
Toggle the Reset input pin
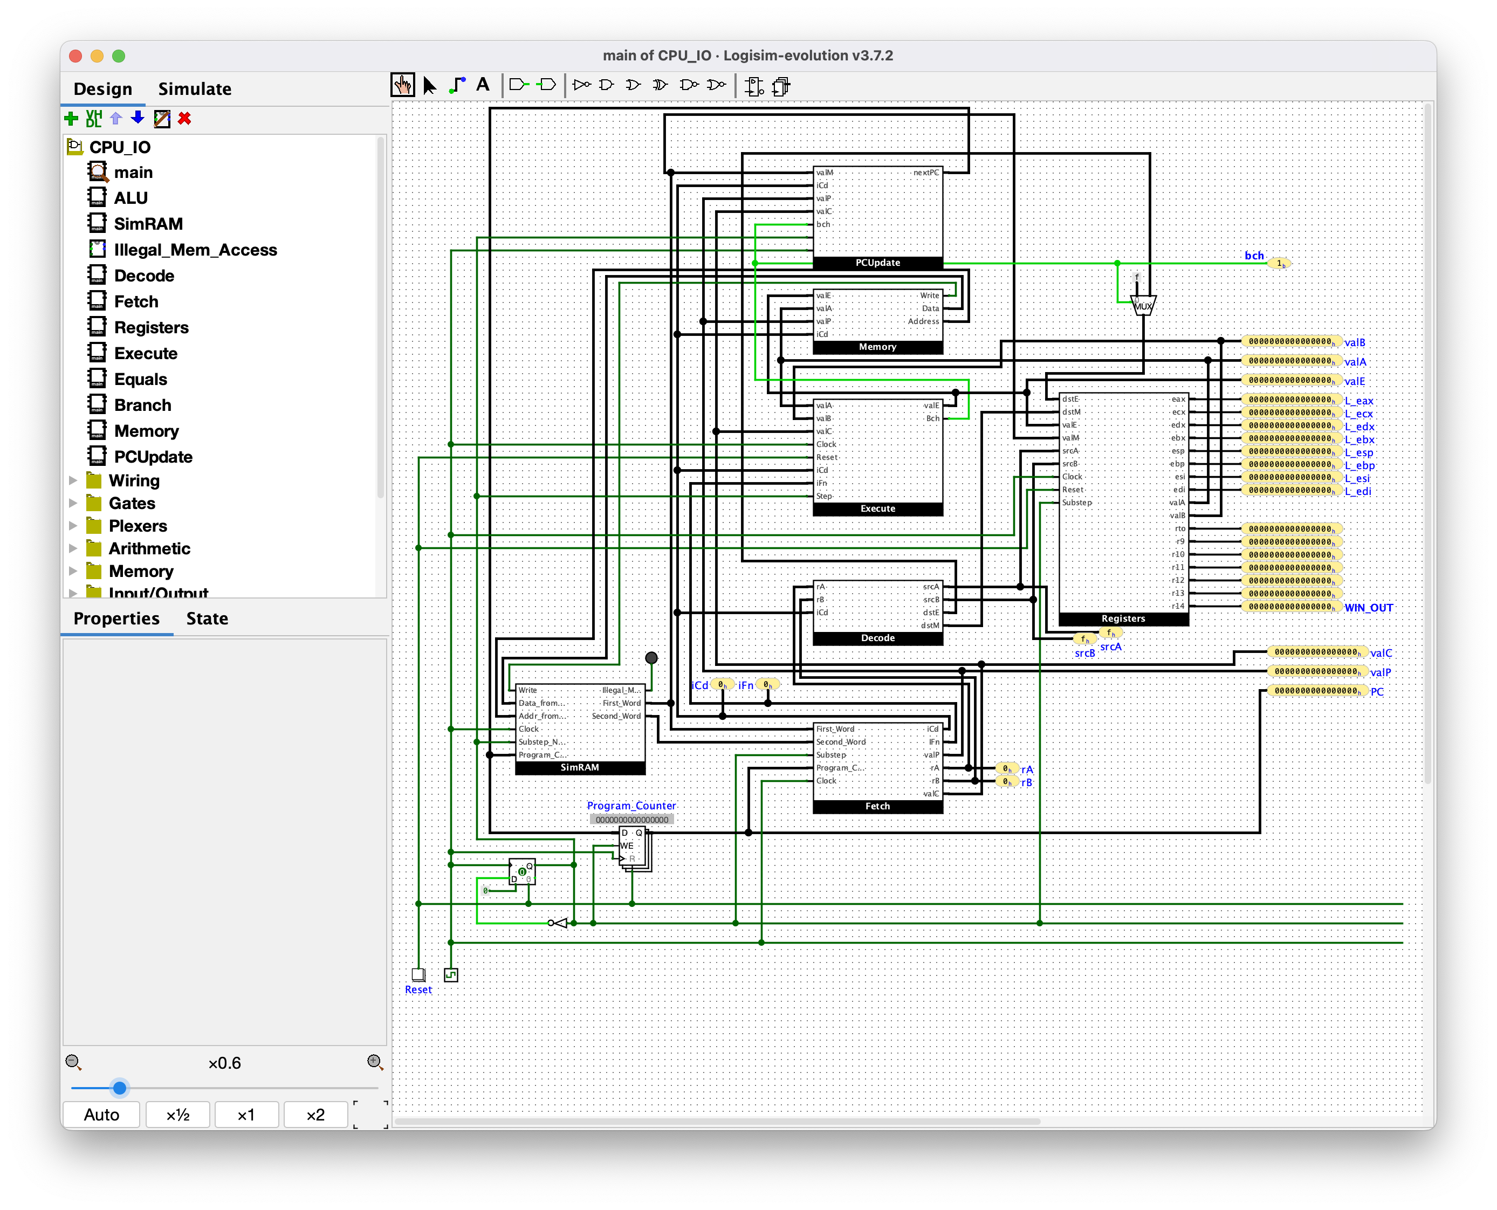418,974
